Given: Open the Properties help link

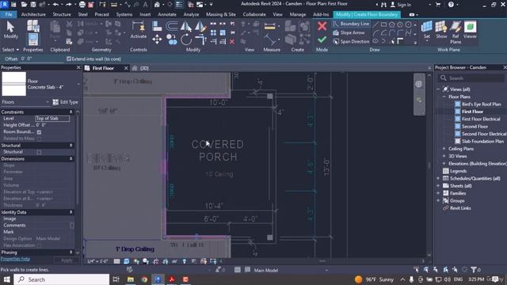Looking at the screenshot, I should (15, 259).
